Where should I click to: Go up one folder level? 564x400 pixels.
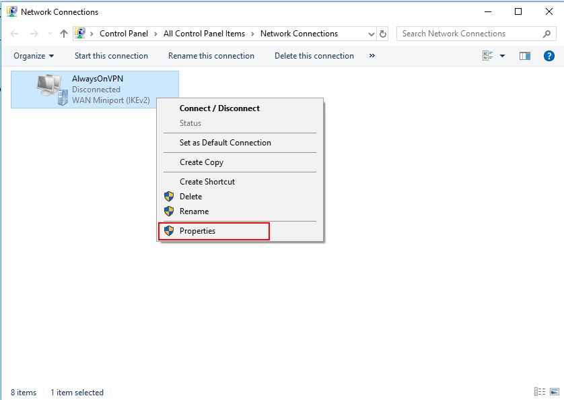64,34
